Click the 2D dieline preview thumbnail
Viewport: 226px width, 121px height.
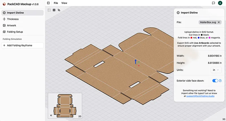(x=65, y=105)
